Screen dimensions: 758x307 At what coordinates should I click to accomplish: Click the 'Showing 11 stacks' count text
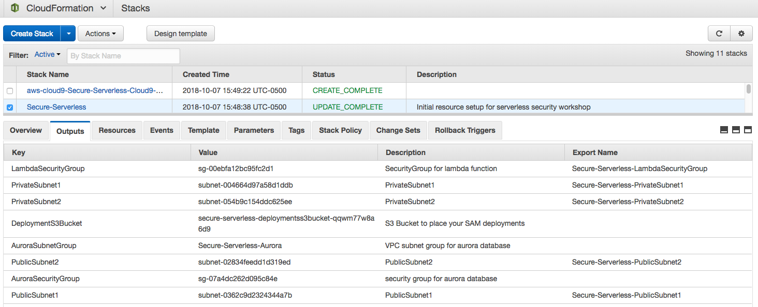coord(716,53)
